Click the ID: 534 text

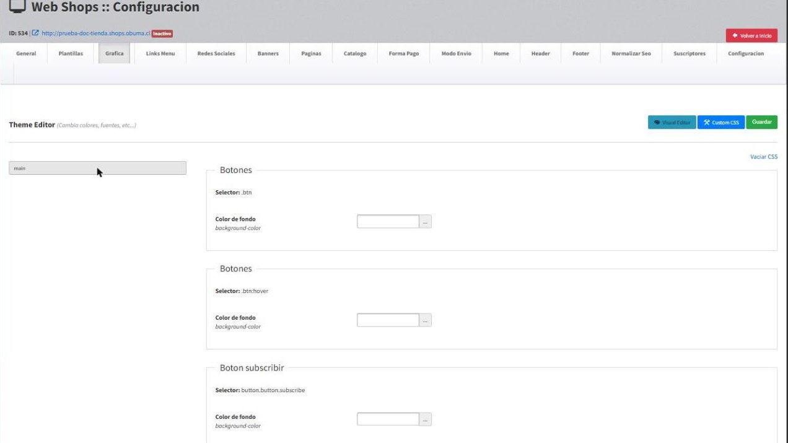click(18, 33)
